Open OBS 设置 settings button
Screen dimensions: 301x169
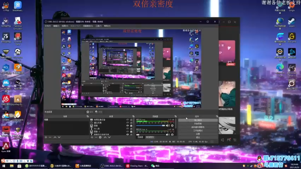click(198, 134)
